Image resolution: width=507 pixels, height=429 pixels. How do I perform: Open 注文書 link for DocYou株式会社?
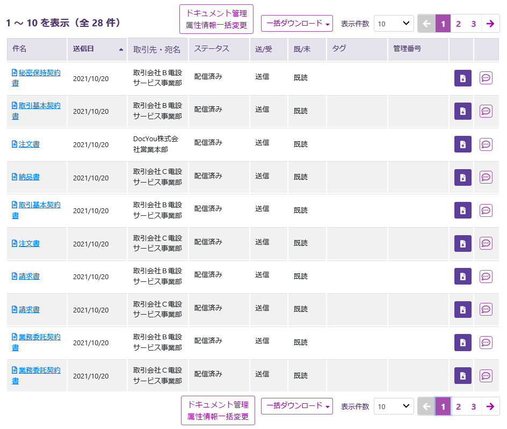coord(29,144)
